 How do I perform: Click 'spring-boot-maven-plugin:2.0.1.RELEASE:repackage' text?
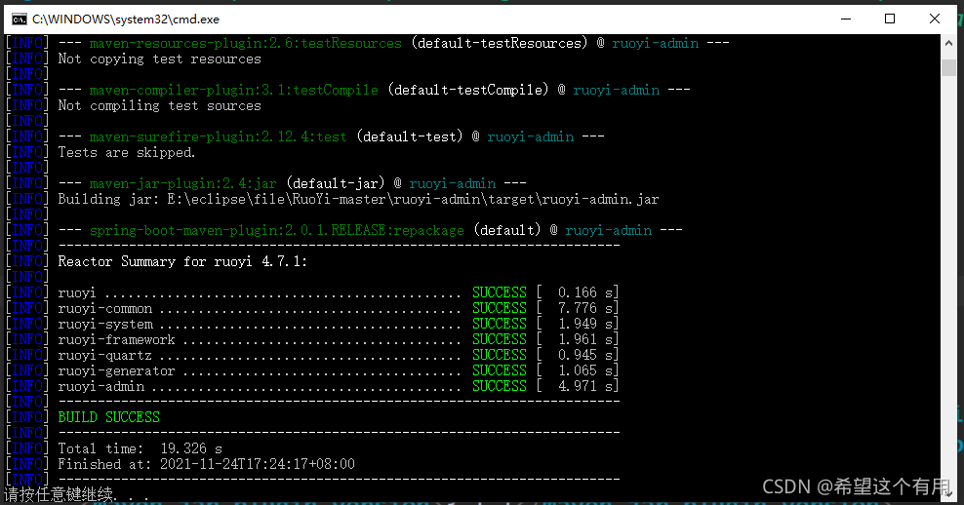(277, 230)
